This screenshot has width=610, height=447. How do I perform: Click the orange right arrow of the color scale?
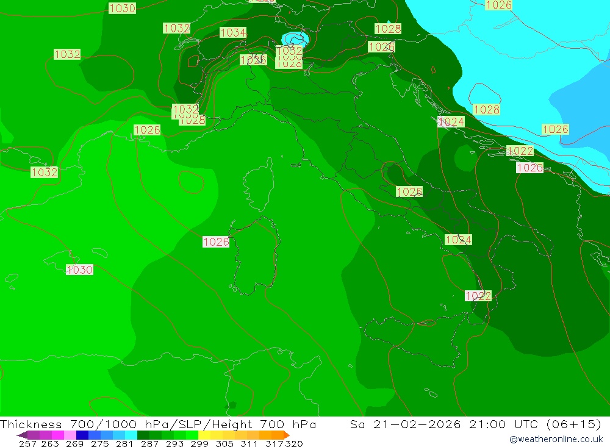pyautogui.click(x=287, y=435)
